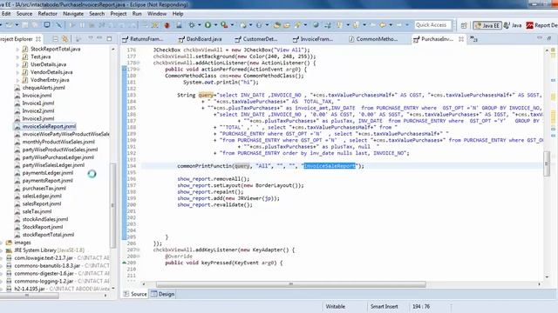Screen dimensions: 558x313
Task: Open the Edit menu
Action: tap(6, 14)
